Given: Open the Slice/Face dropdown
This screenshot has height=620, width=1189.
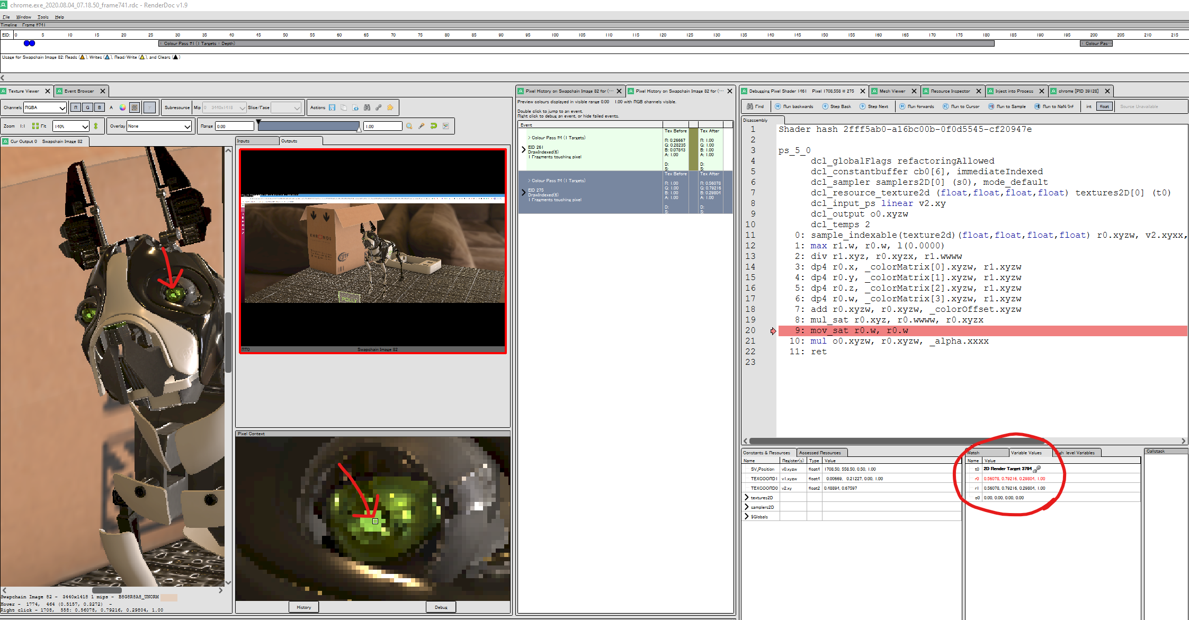Looking at the screenshot, I should (x=286, y=107).
